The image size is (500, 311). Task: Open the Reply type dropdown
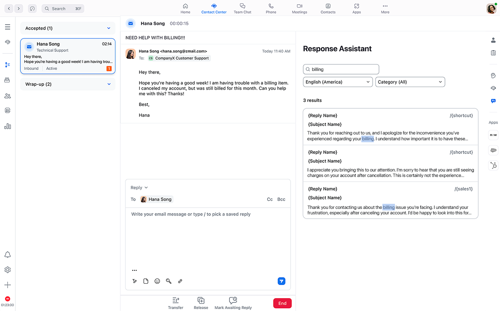pyautogui.click(x=139, y=187)
